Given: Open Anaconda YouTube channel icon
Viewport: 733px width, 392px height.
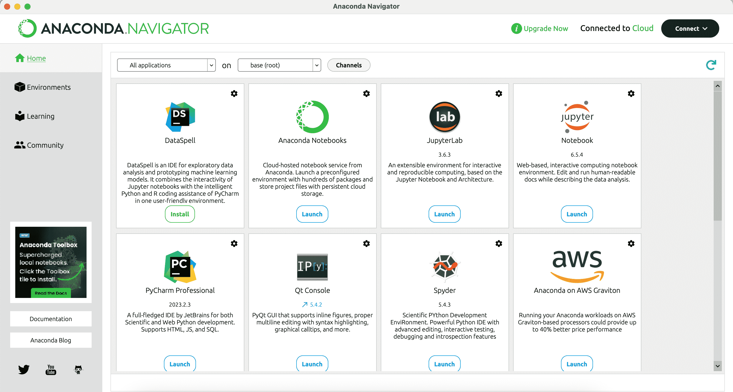Looking at the screenshot, I should tap(51, 370).
